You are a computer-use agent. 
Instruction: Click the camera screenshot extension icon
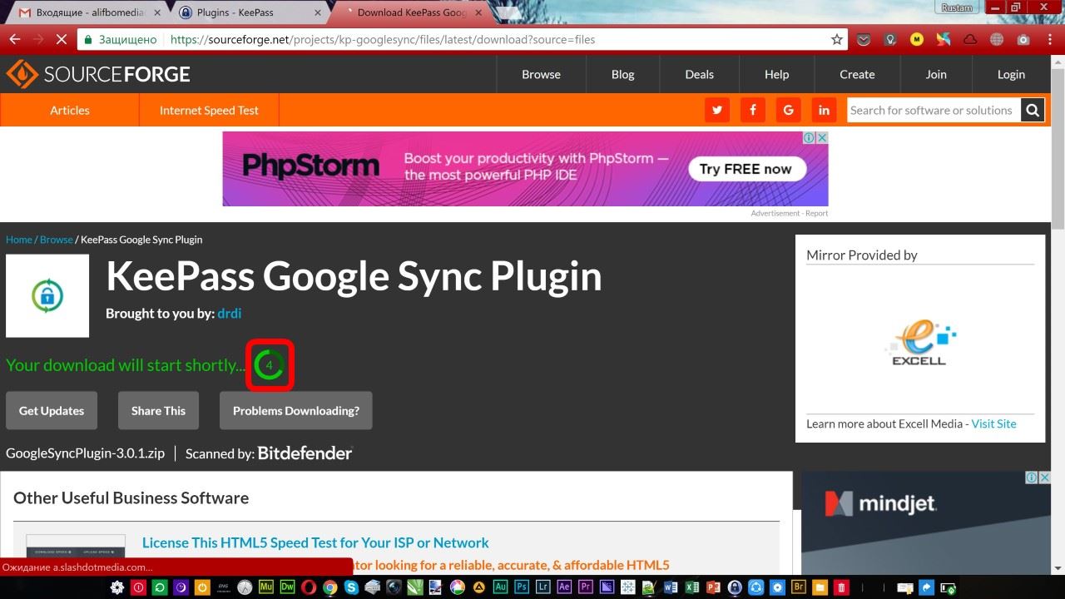tap(1023, 39)
